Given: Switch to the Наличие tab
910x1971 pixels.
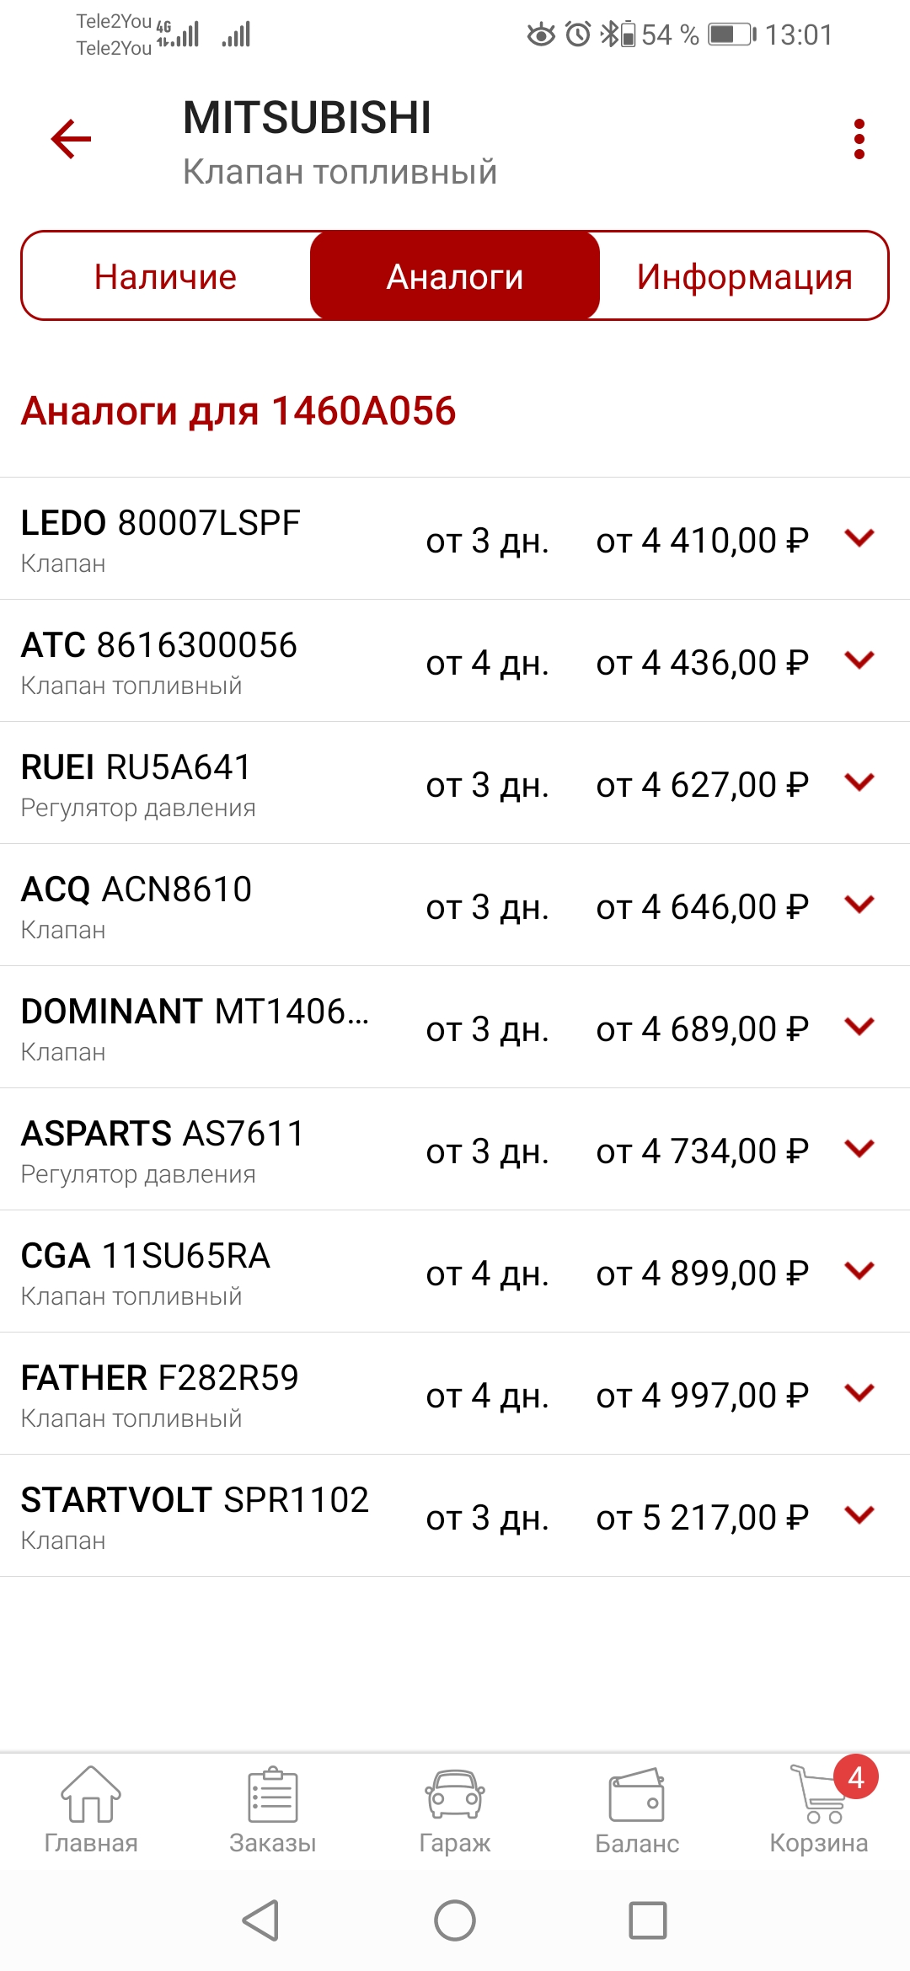Looking at the screenshot, I should pyautogui.click(x=166, y=276).
